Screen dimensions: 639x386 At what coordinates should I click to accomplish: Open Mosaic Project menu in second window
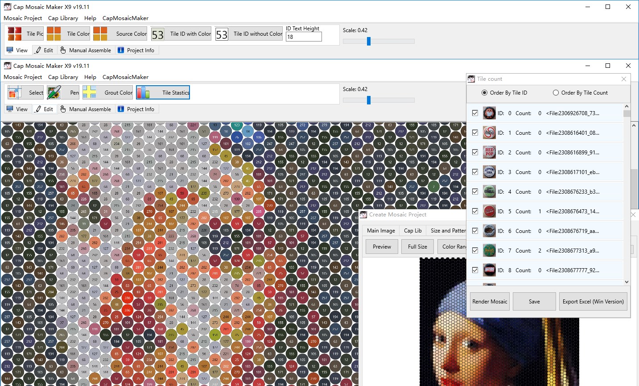[x=23, y=77]
